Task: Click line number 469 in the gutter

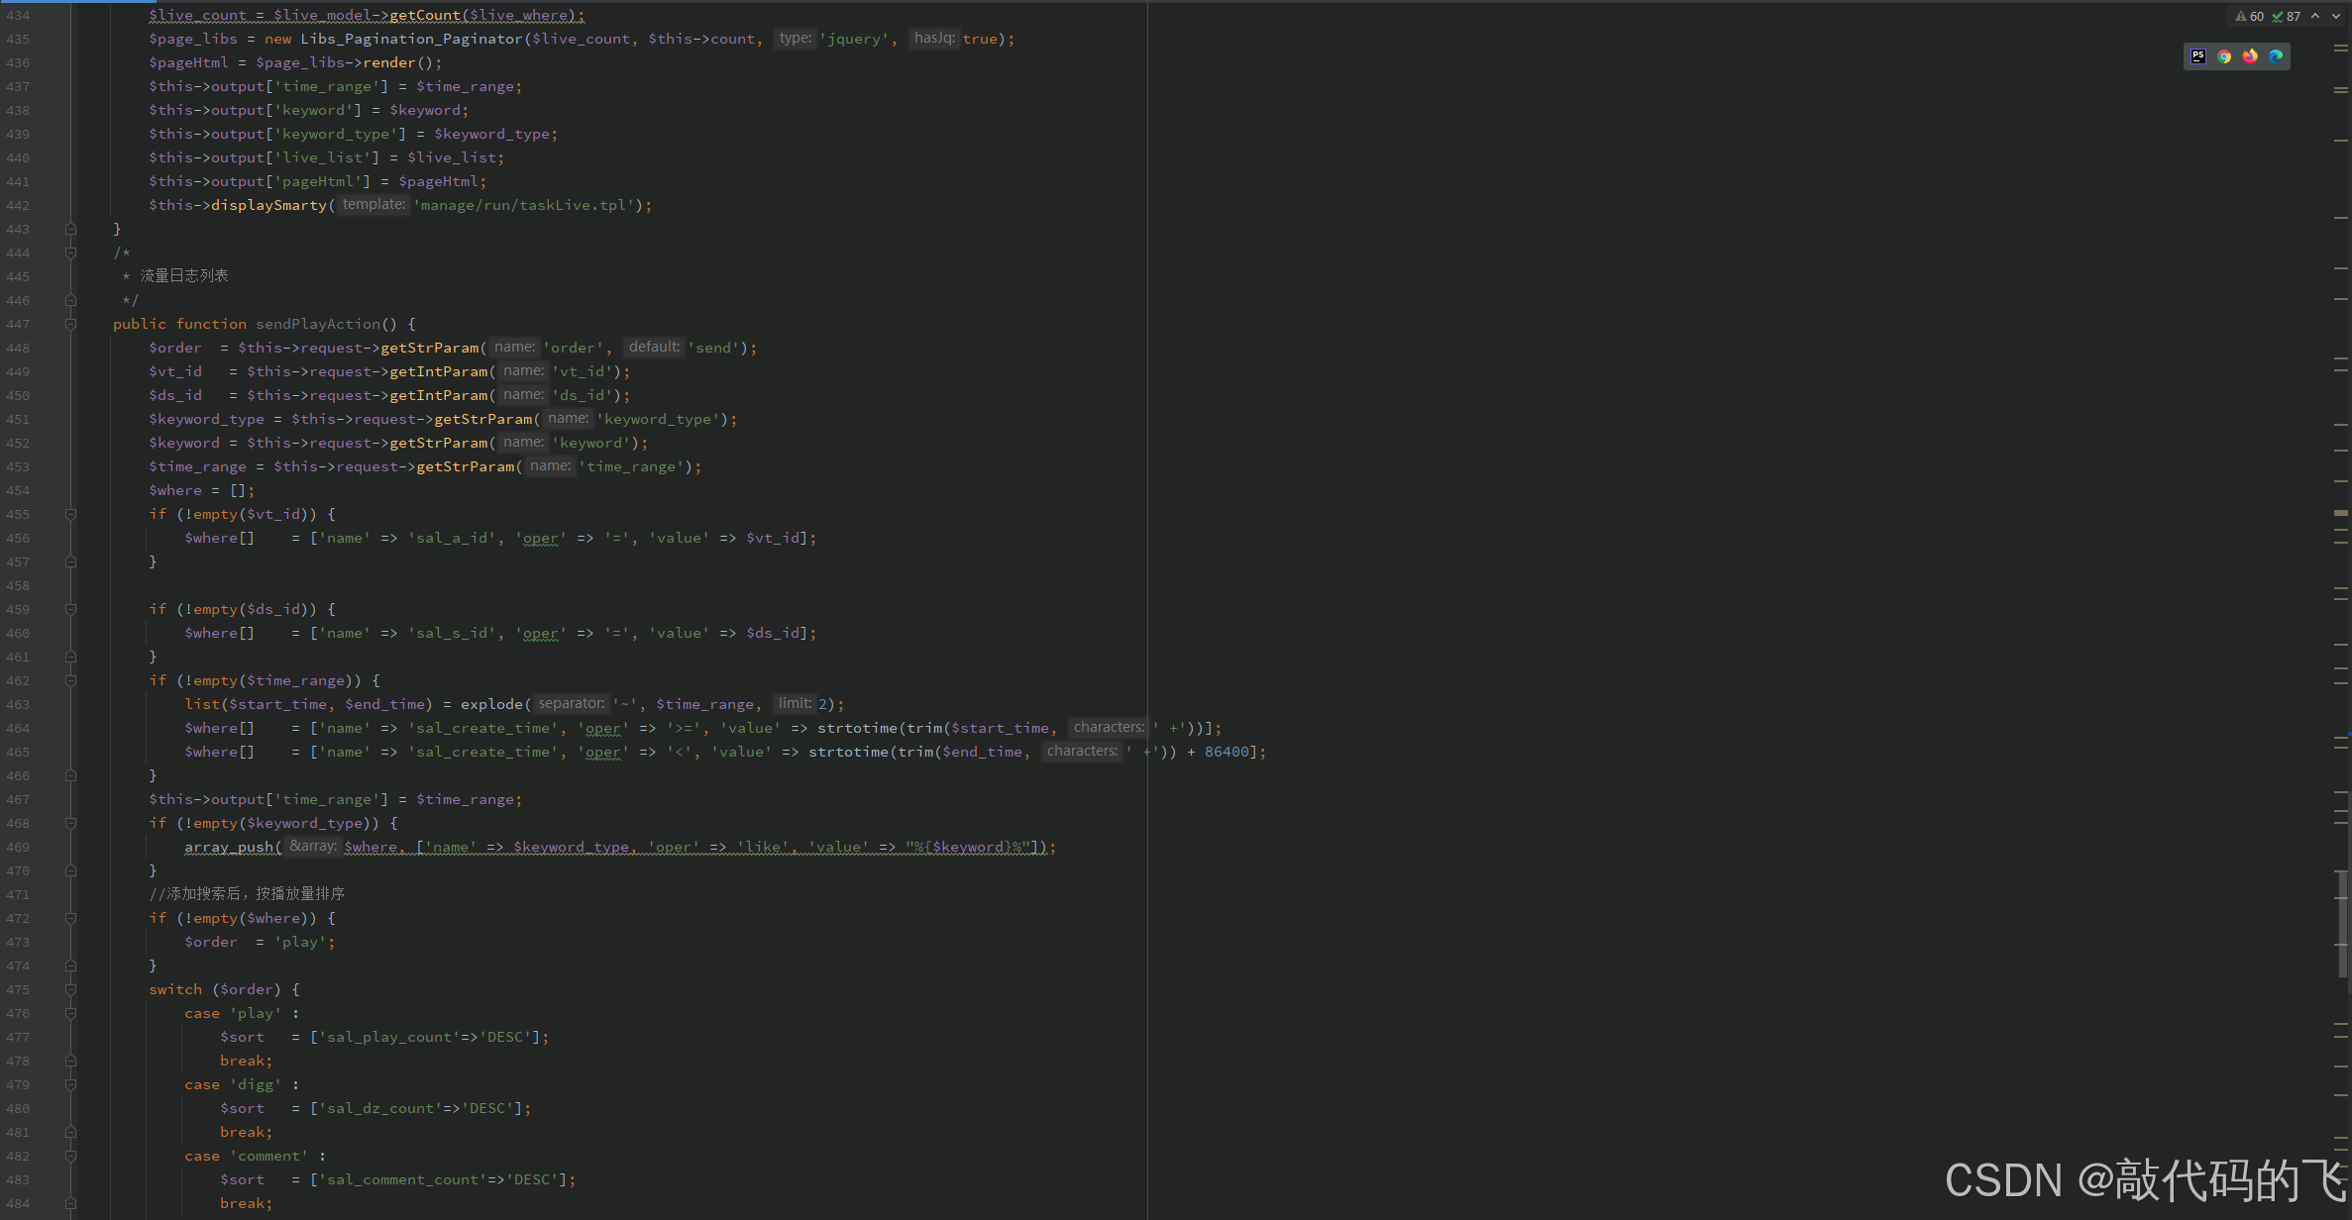Action: (18, 847)
